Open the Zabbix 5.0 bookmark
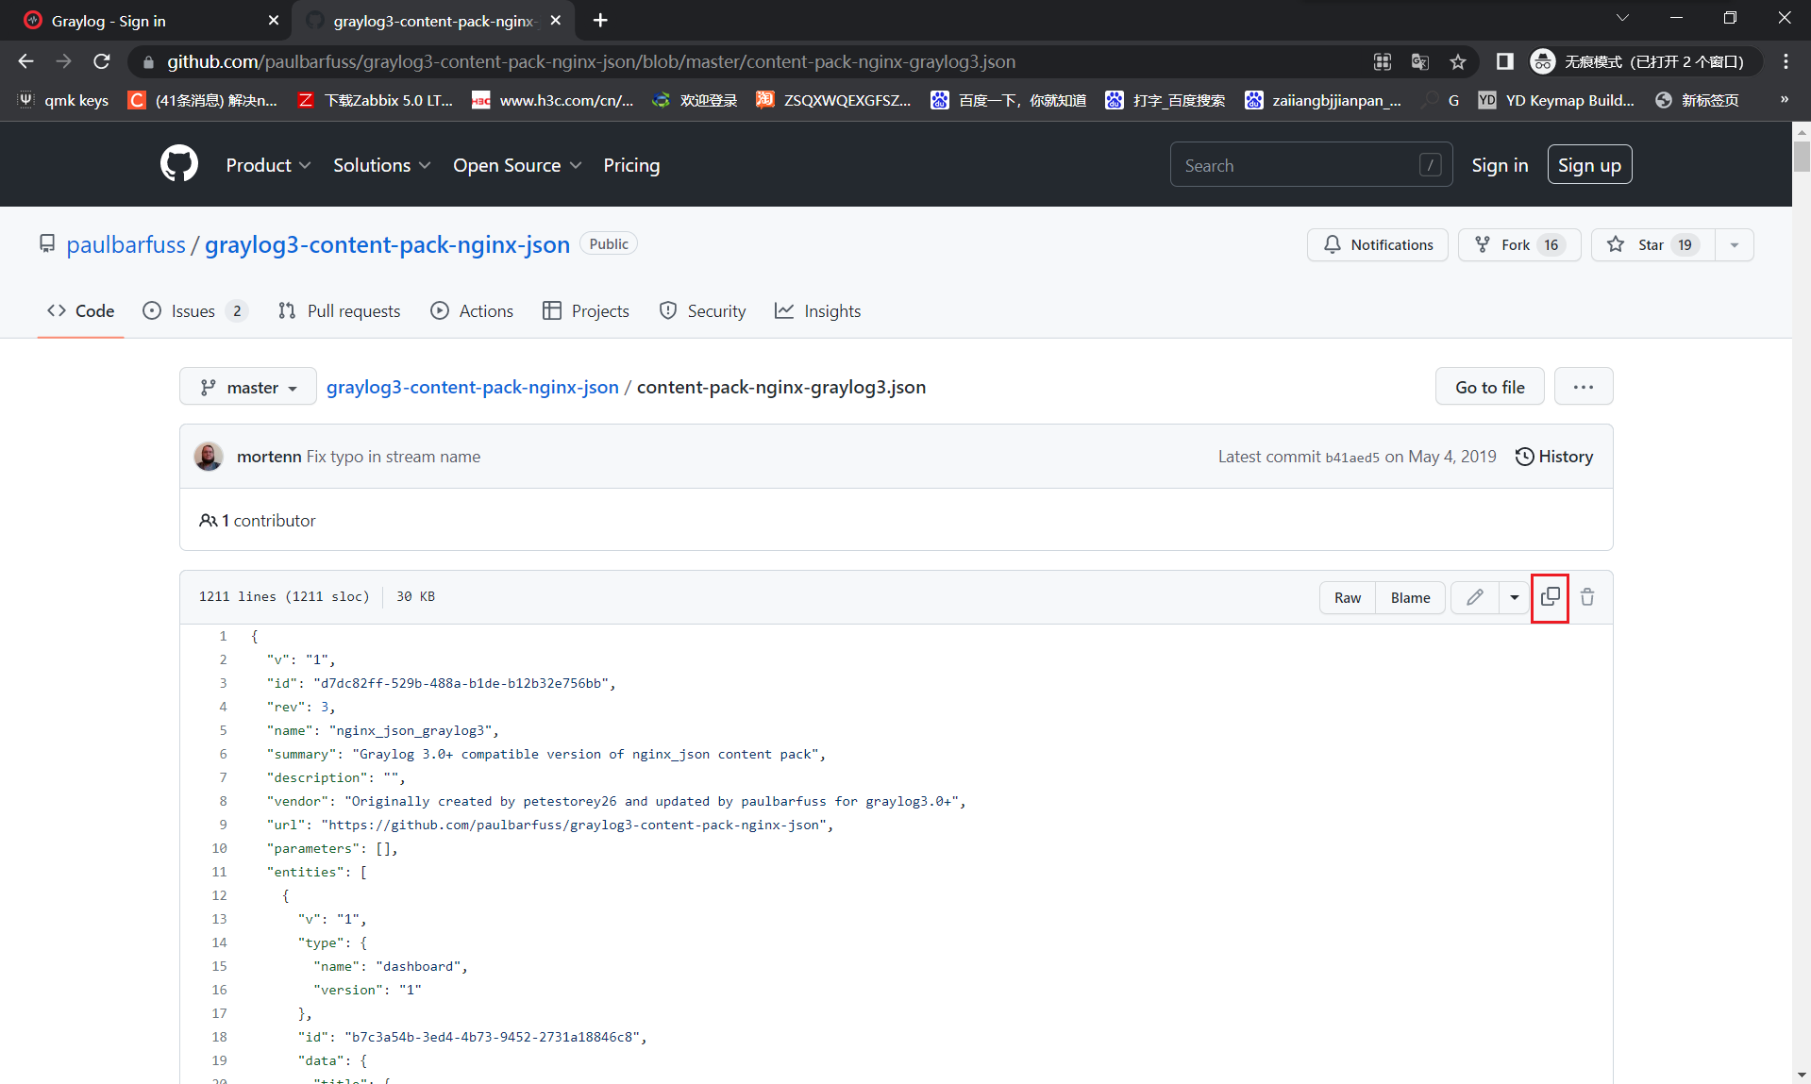The image size is (1811, 1084). (376, 100)
